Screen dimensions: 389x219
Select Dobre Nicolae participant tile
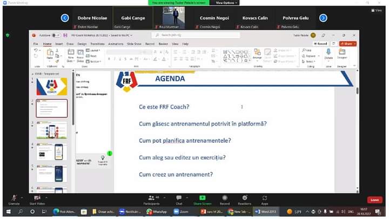click(92, 18)
